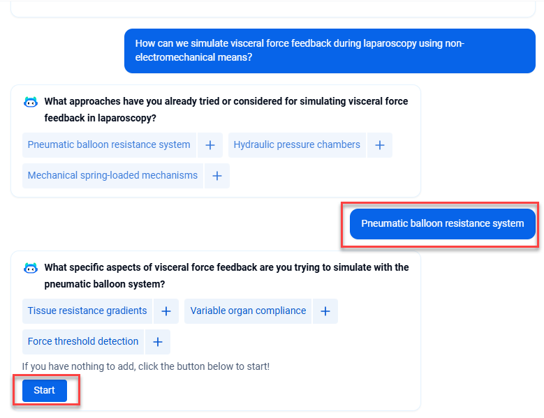Image resolution: width=544 pixels, height=418 pixels.
Task: Pick the Mechanical spring-loaded mechanisms suggestion
Action: coord(112,176)
